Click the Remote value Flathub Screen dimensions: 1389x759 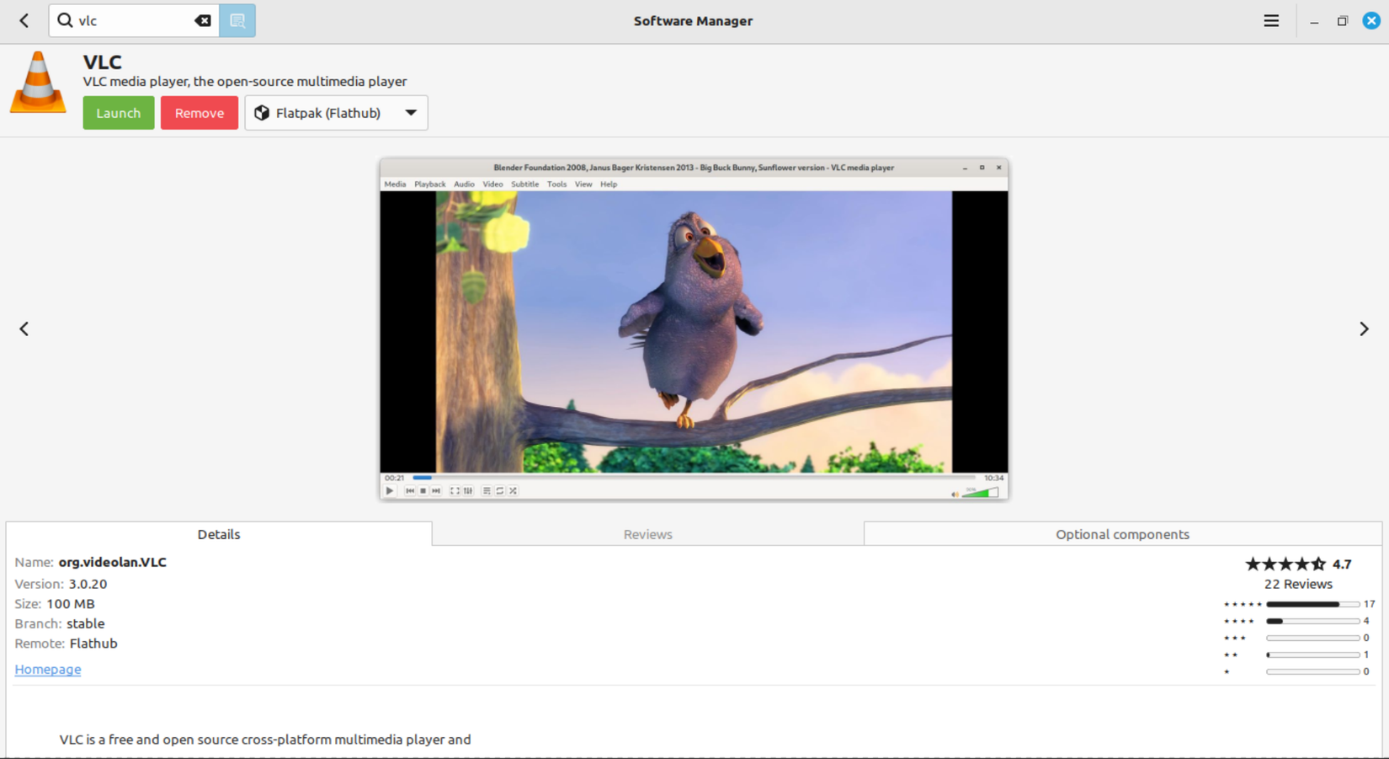click(93, 644)
